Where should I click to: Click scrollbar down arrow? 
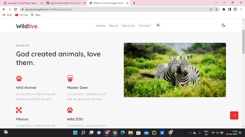(x=243, y=127)
